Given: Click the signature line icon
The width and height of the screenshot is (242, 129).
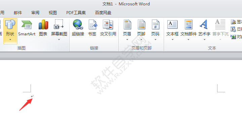Looking at the screenshot, I should tap(233, 22).
